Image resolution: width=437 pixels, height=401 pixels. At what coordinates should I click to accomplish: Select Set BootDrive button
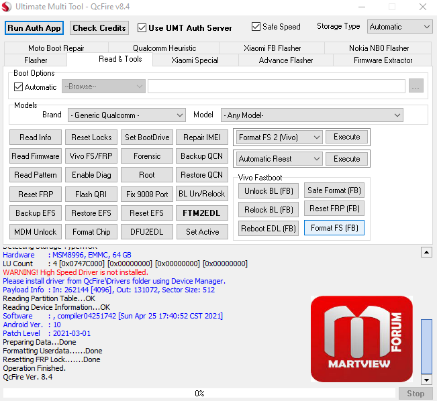[x=147, y=137]
